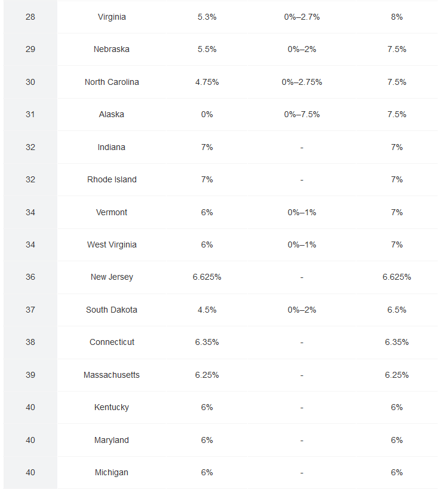Select the Alaska state cell
The height and width of the screenshot is (489, 443).
pos(112,114)
